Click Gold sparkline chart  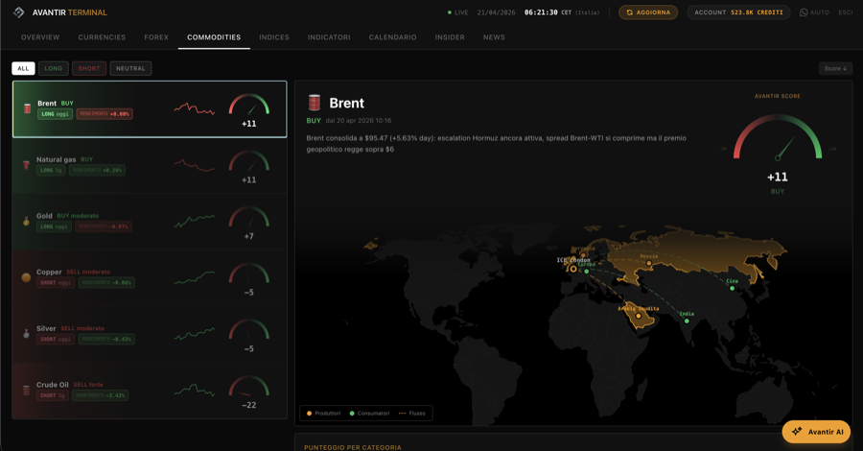195,221
